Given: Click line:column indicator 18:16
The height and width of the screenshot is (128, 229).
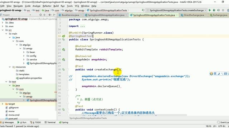Looking at the screenshot, I should (209, 126).
